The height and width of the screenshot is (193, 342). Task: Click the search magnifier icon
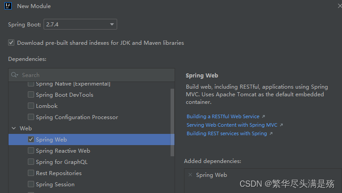14,75
